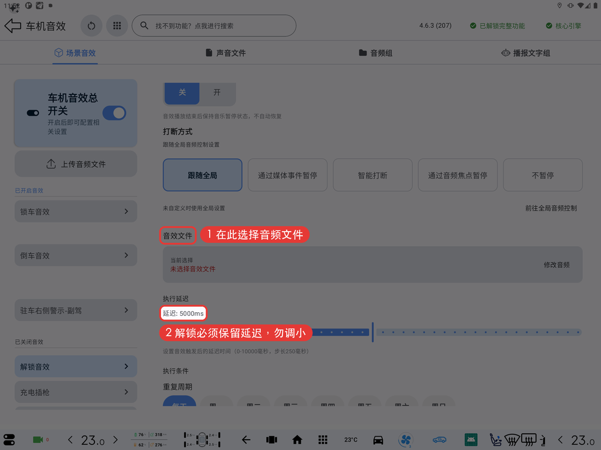Choose 智能打断 interrupt mode

373,175
